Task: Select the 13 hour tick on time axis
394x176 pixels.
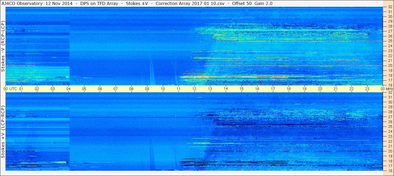Action: [210, 89]
